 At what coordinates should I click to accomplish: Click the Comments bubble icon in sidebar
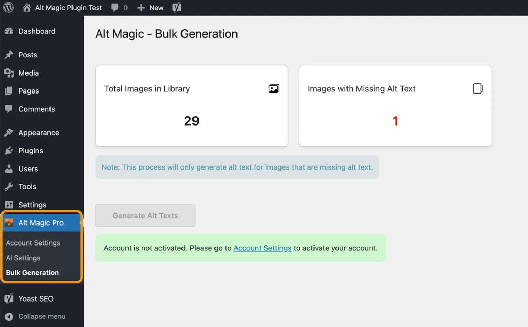coord(9,109)
